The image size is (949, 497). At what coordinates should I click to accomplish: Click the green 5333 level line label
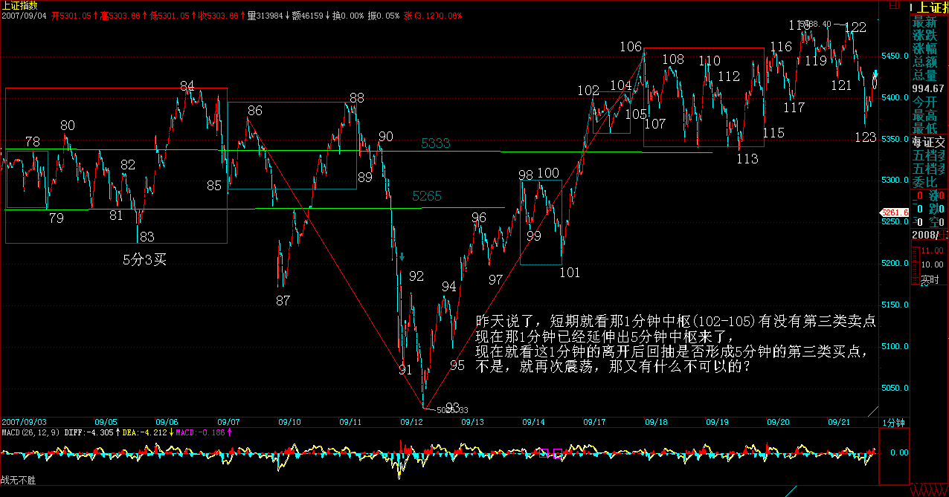436,143
